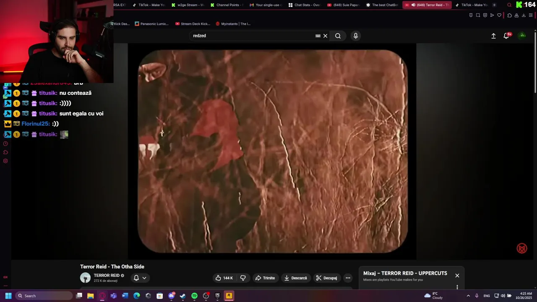
Task: Open Discord from the taskbar
Action: tap(171, 296)
